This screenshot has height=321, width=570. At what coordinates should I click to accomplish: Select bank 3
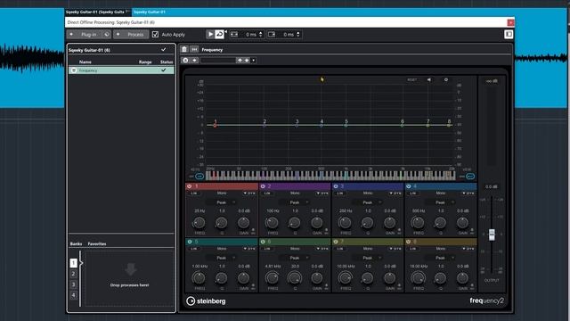pyautogui.click(x=73, y=284)
